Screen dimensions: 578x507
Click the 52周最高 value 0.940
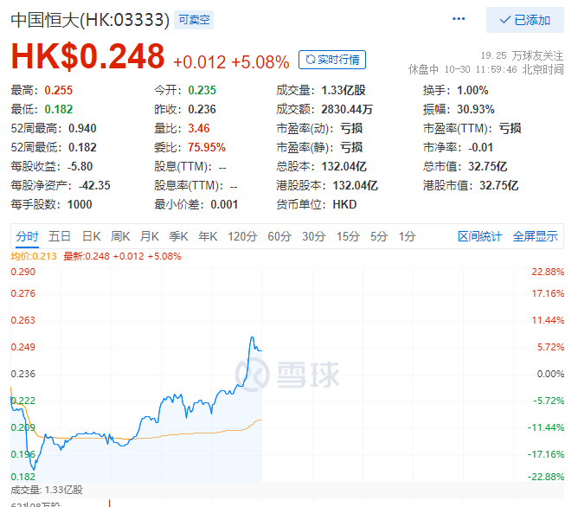tap(82, 128)
